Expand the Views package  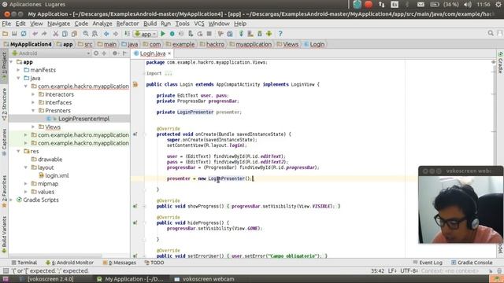[33, 127]
